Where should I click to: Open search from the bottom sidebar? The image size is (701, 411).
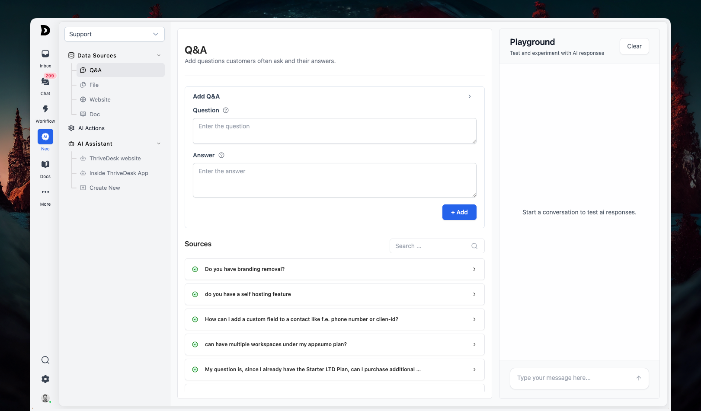point(45,360)
